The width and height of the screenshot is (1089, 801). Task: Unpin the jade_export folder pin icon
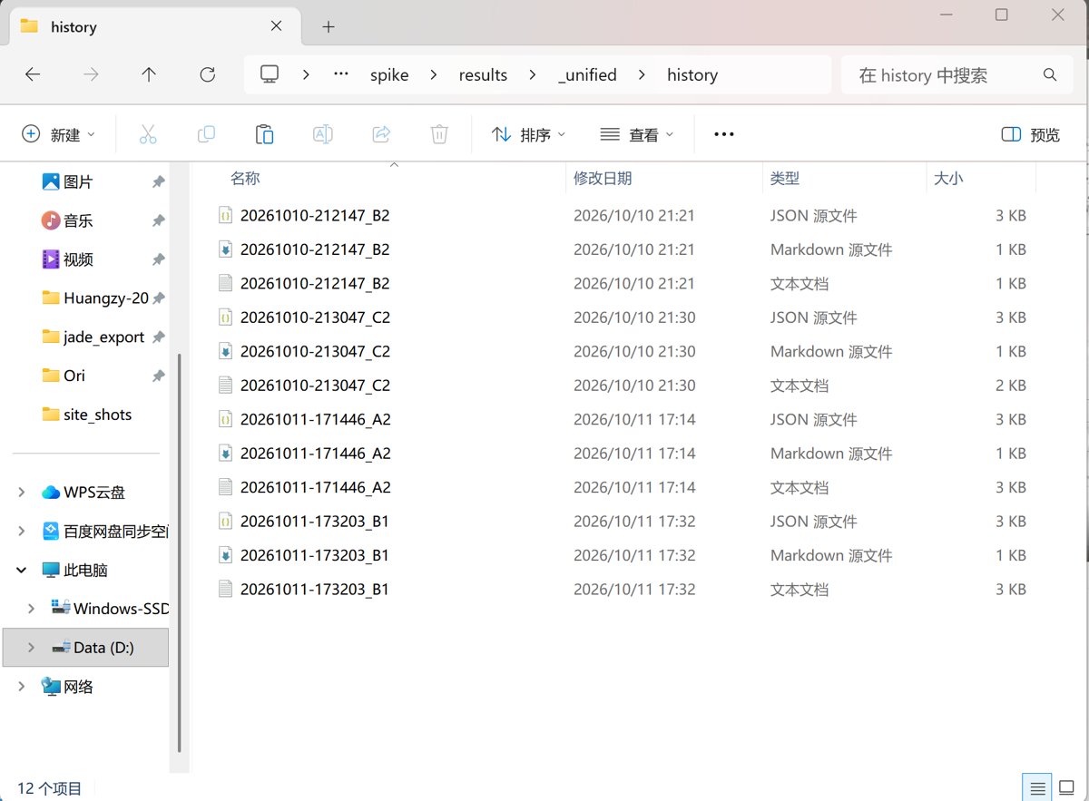click(x=158, y=337)
